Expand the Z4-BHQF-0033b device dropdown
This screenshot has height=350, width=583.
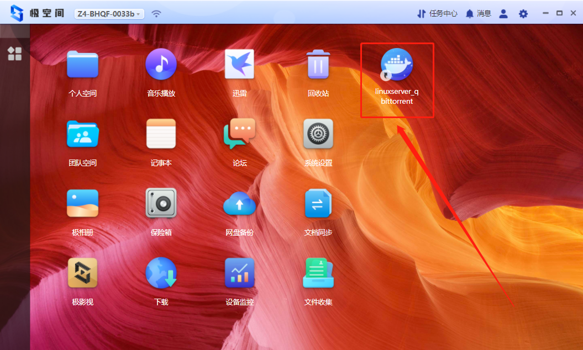coord(109,14)
